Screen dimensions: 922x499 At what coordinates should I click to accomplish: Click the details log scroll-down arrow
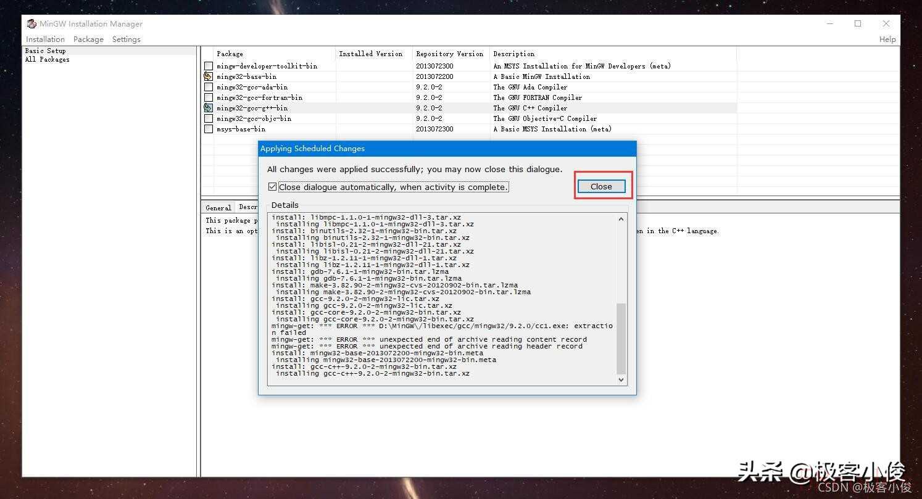(621, 380)
